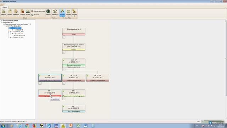Click bottom diagram node № 1 от 08.02.2018 Акт с подрядчиком
Viewport: 227px width, 128px height.
pos(74,109)
